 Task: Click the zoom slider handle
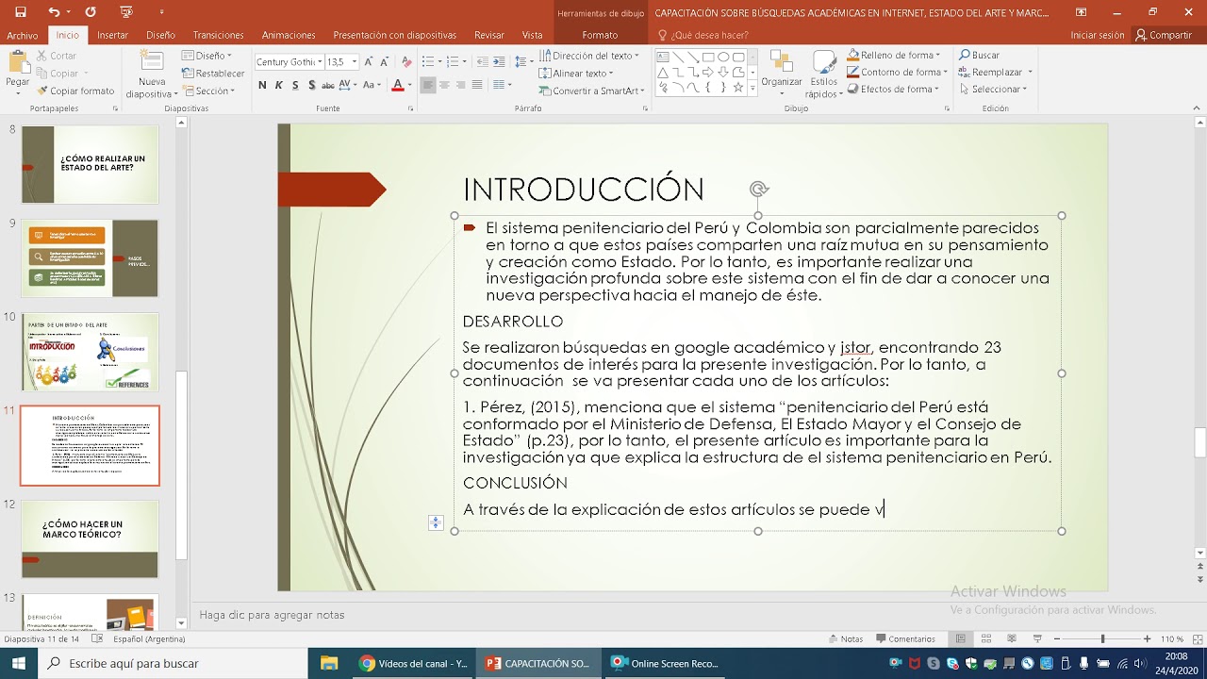(1102, 638)
